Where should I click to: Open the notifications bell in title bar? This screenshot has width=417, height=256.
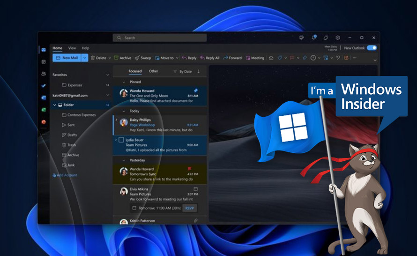coord(314,38)
